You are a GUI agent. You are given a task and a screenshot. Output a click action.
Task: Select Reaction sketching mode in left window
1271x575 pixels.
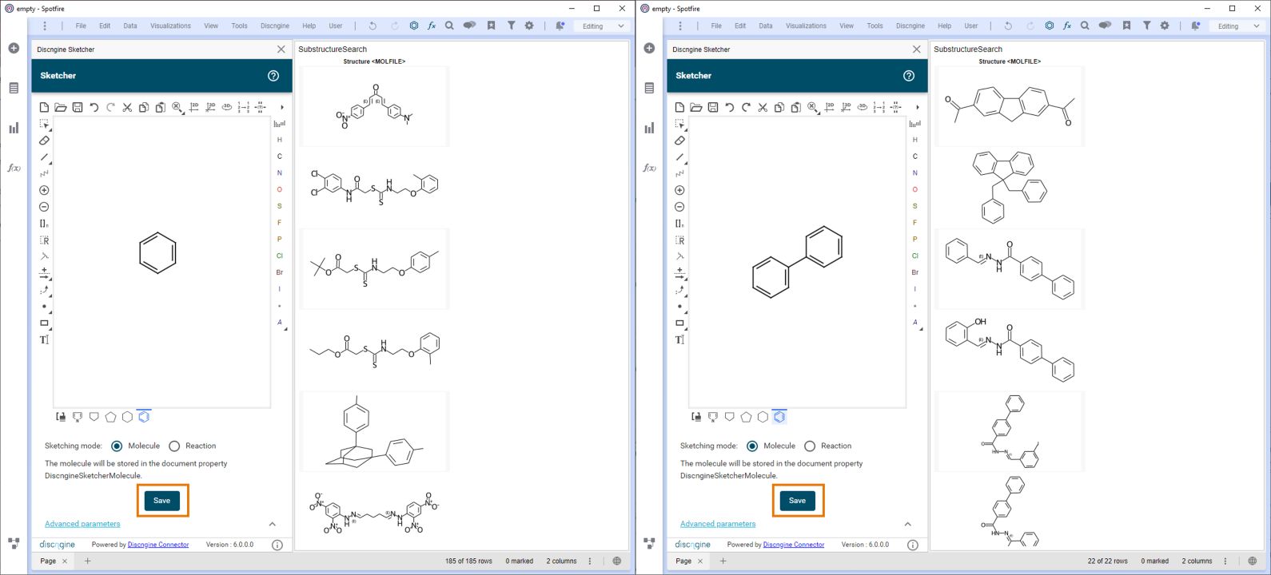tap(174, 446)
